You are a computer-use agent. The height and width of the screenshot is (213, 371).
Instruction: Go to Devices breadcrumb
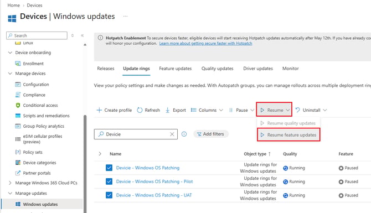coord(34,5)
